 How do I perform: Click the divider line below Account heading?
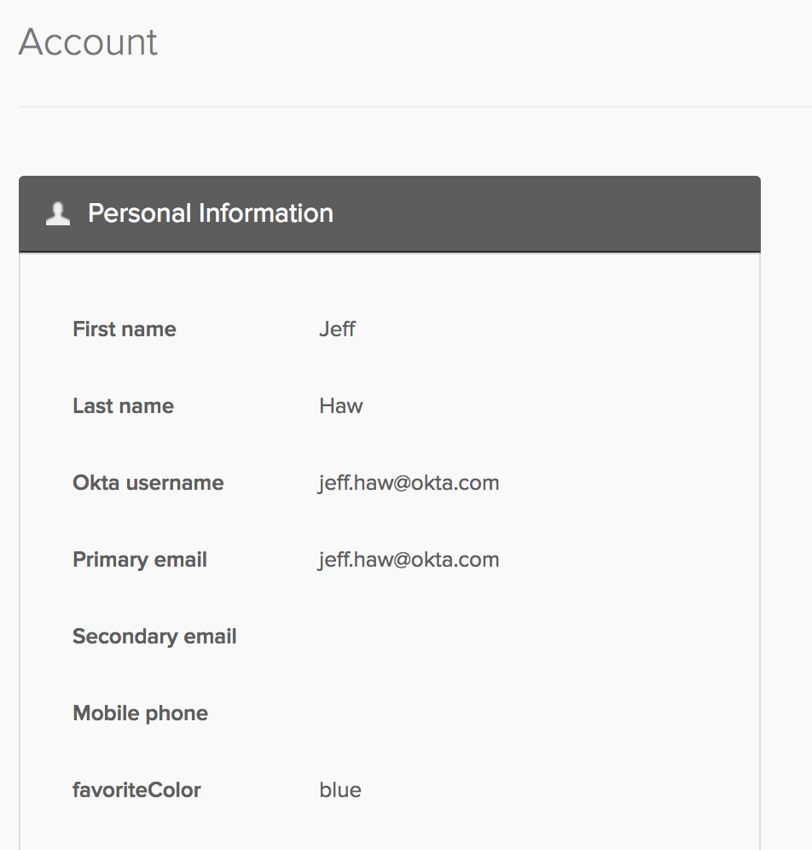[409, 107]
